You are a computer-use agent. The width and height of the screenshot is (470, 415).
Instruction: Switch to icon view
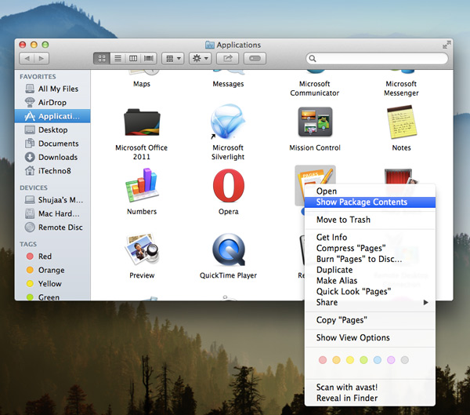click(x=102, y=59)
